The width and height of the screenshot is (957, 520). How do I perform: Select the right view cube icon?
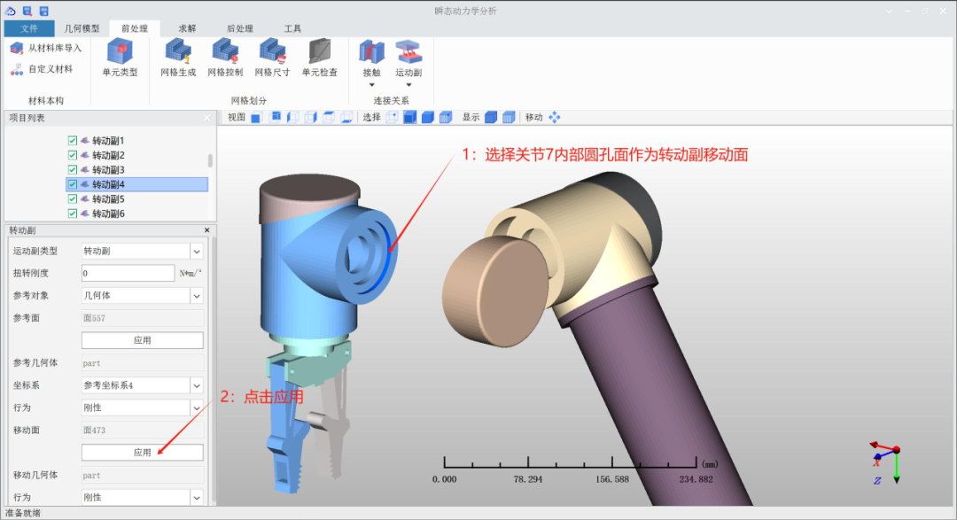click(x=311, y=117)
